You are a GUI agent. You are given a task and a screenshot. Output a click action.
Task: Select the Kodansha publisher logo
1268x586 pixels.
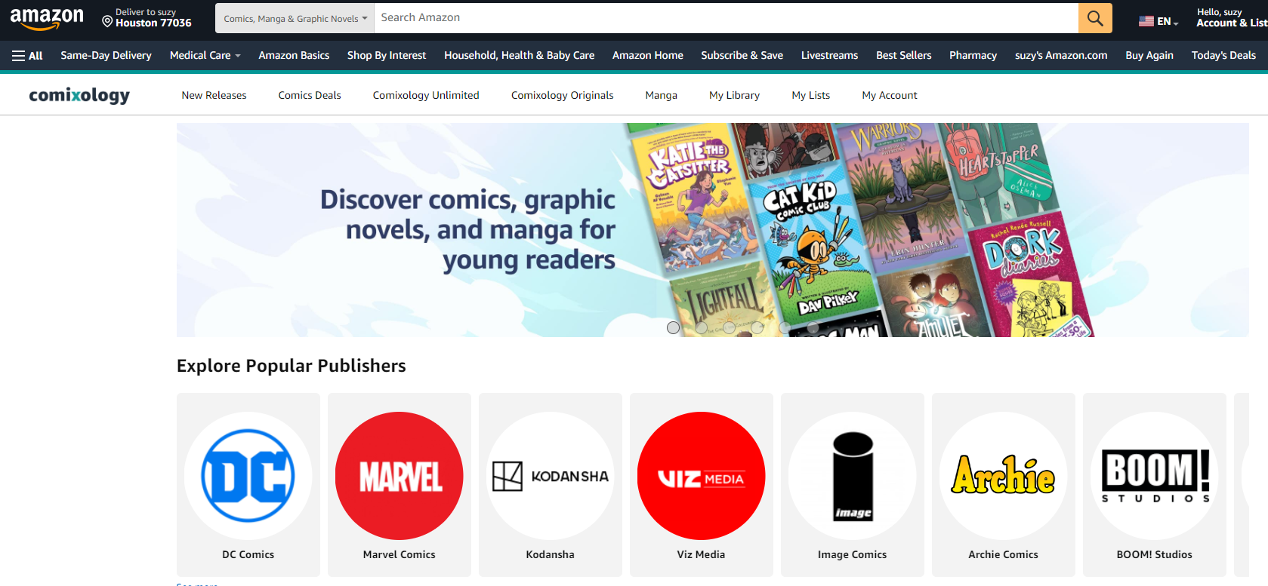551,476
